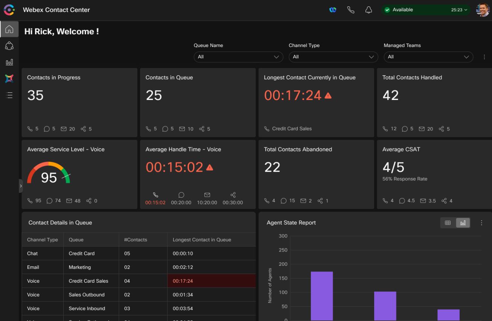Open the Managed Teams dropdown
492x321 pixels.
(428, 57)
